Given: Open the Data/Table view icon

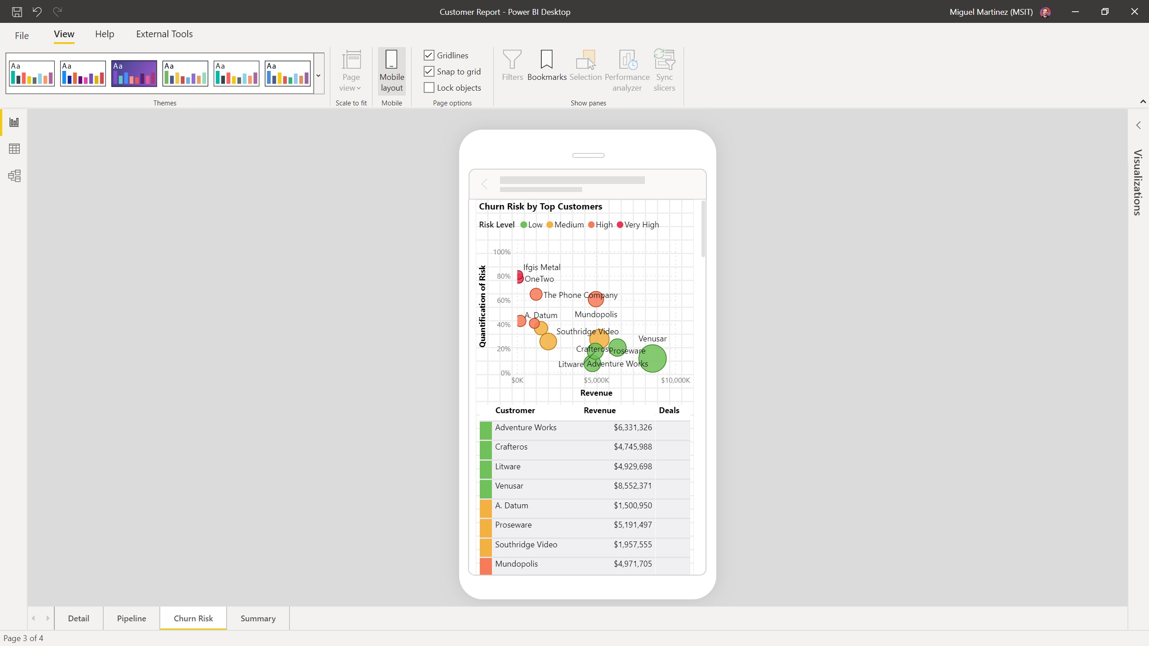Looking at the screenshot, I should tap(14, 148).
